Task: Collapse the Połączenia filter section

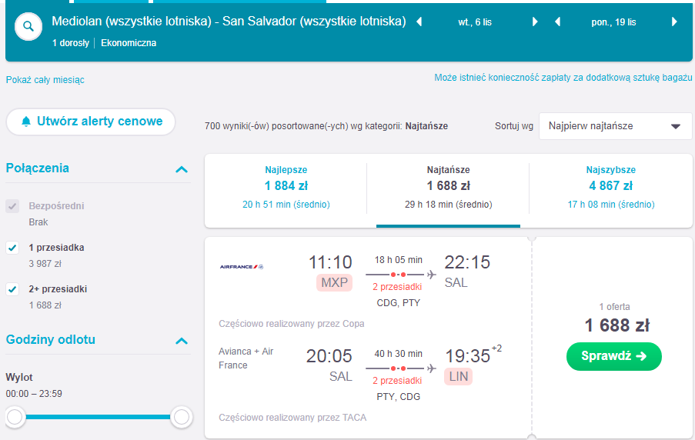Action: [182, 169]
